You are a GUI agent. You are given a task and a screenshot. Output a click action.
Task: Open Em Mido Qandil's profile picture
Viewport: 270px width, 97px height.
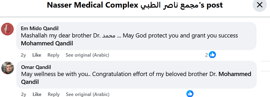7,29
